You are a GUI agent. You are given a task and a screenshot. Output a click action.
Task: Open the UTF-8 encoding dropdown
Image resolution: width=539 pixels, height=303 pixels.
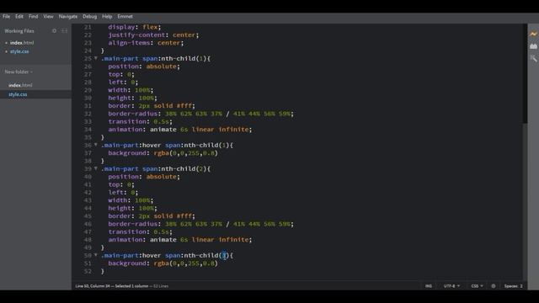click(451, 286)
